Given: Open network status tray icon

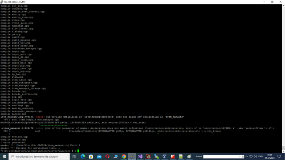Looking at the screenshot, I should [251, 156].
